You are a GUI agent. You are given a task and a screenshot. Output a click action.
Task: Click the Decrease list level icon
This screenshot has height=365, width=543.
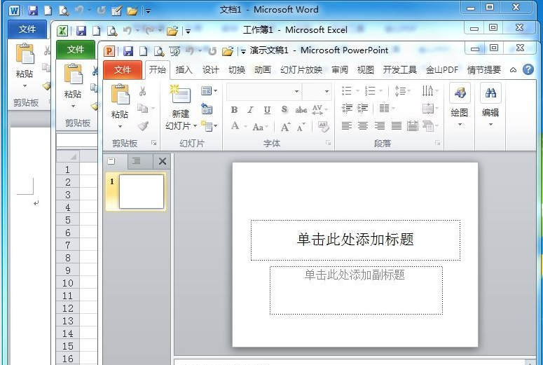tap(347, 109)
